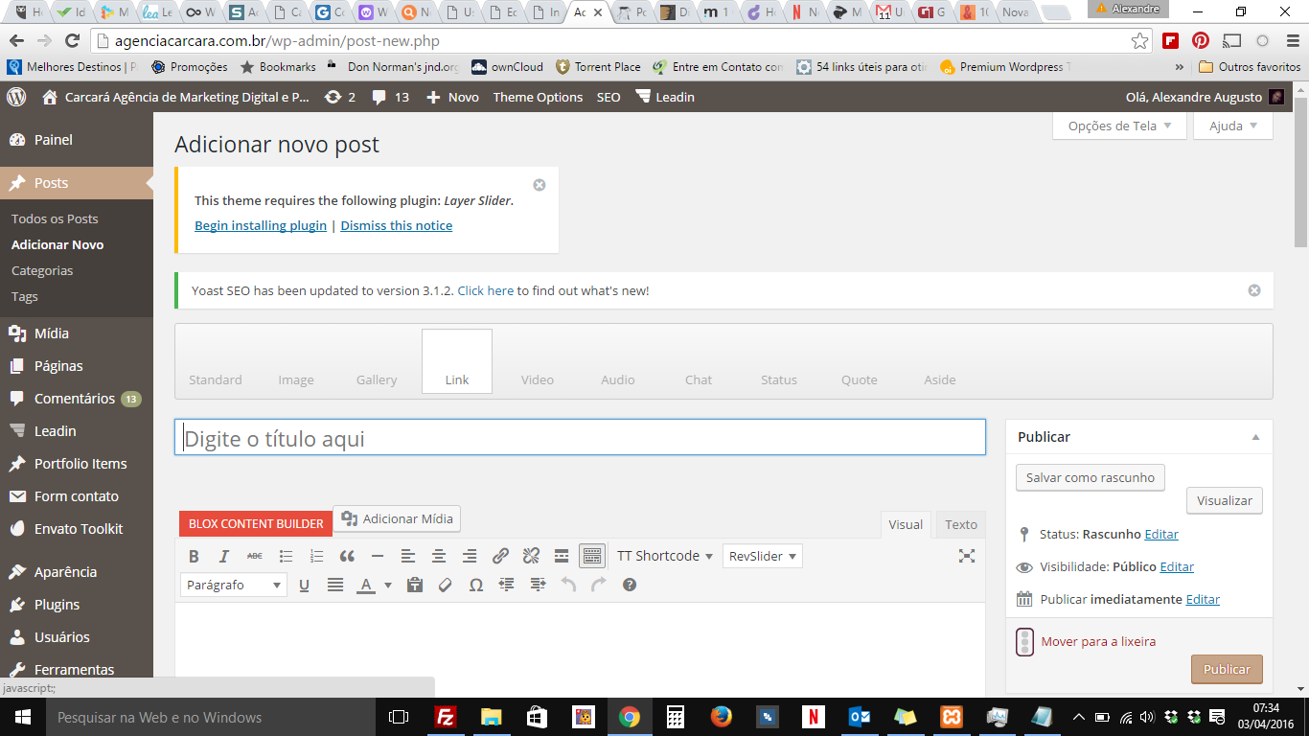Screen dimensions: 1309x736
Task: Click the paste as text clipboard icon
Action: [x=414, y=585]
